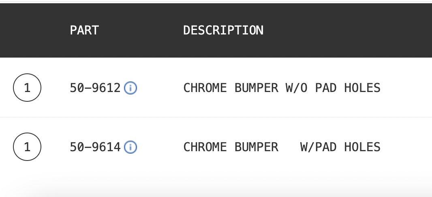
Task: Click the W/PAD text in second row
Action: (x=318, y=147)
